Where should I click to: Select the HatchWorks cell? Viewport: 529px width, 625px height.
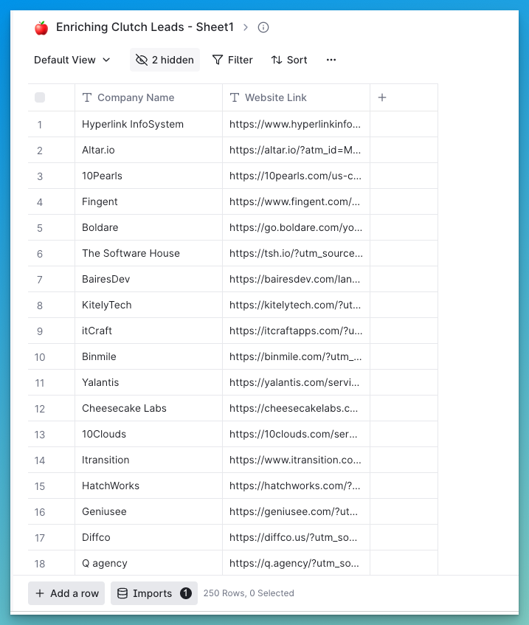[x=148, y=486]
